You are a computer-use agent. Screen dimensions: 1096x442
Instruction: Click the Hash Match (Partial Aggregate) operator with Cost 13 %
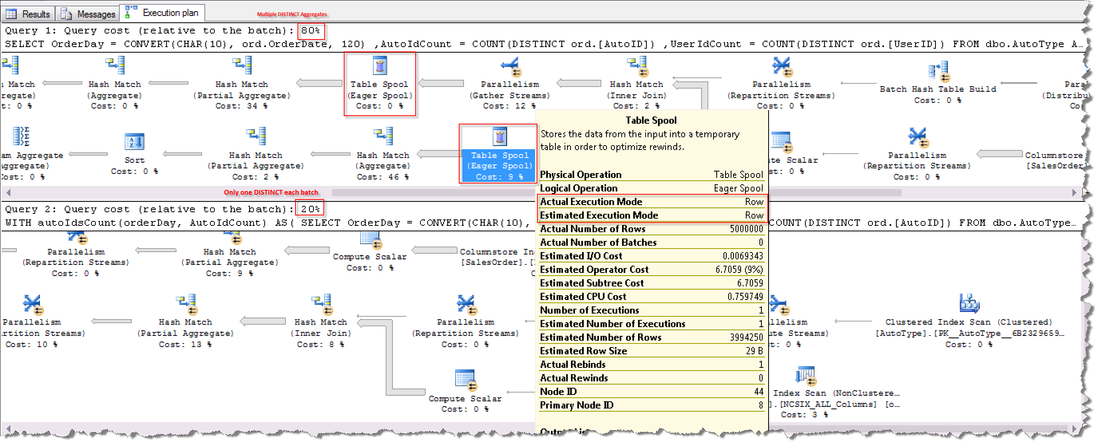pyautogui.click(x=185, y=321)
